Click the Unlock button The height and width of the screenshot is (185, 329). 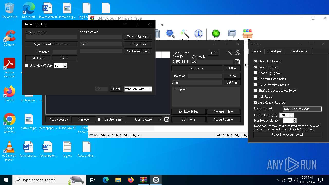pos(116,89)
